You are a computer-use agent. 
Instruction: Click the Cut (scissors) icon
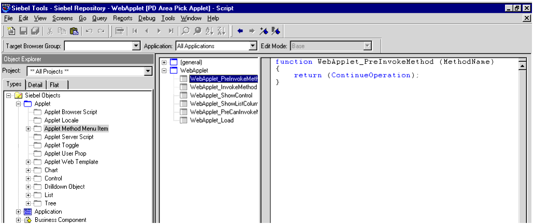pyautogui.click(x=50, y=31)
